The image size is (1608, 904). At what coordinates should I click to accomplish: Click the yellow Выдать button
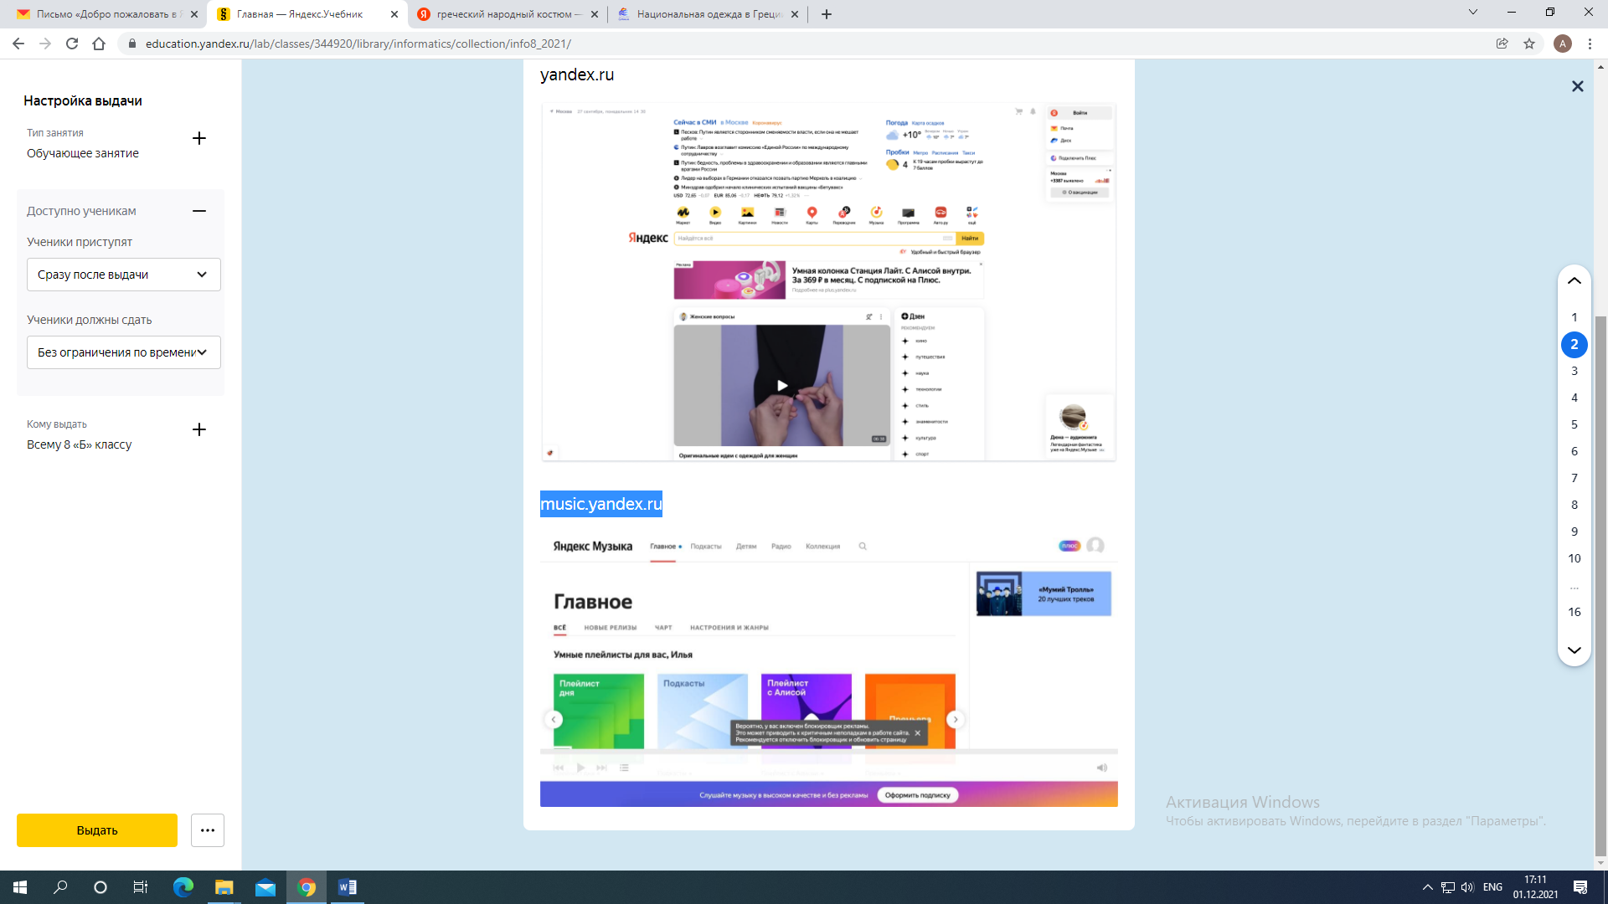tap(97, 830)
